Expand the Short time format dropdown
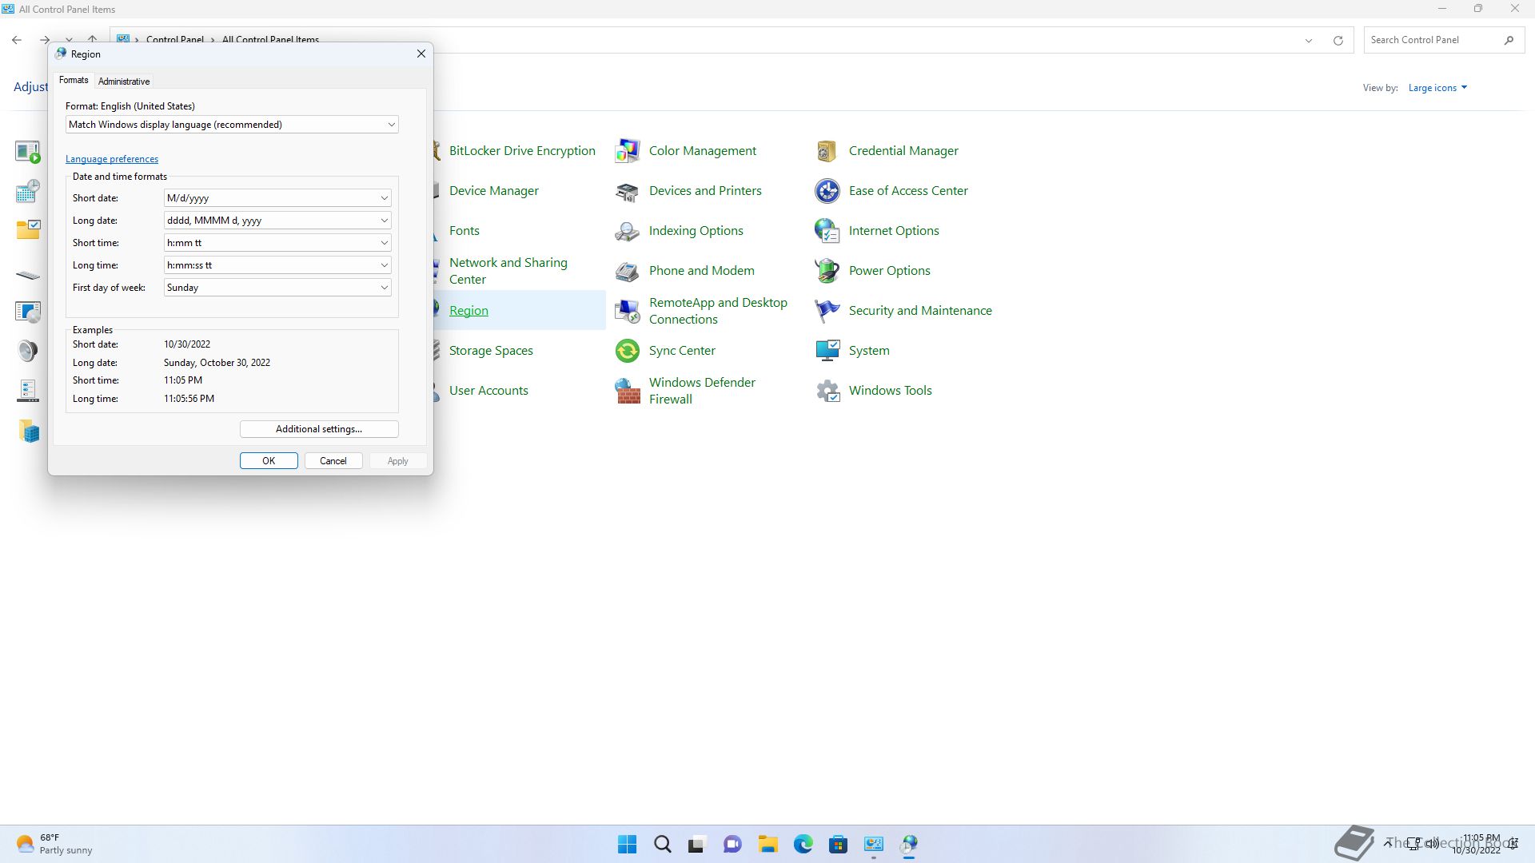The width and height of the screenshot is (1535, 863). coord(277,243)
